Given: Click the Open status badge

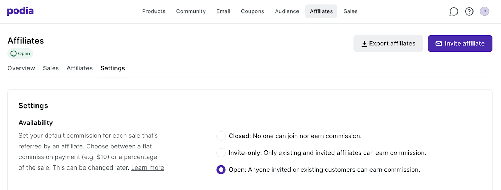Looking at the screenshot, I should coord(20,54).
